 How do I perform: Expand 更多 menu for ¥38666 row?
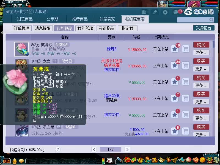click(x=201, y=69)
